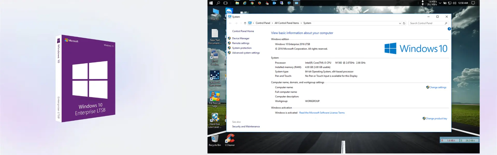Click the taskbar search magnifier icon
This screenshot has width=497, height=155.
[218, 3]
